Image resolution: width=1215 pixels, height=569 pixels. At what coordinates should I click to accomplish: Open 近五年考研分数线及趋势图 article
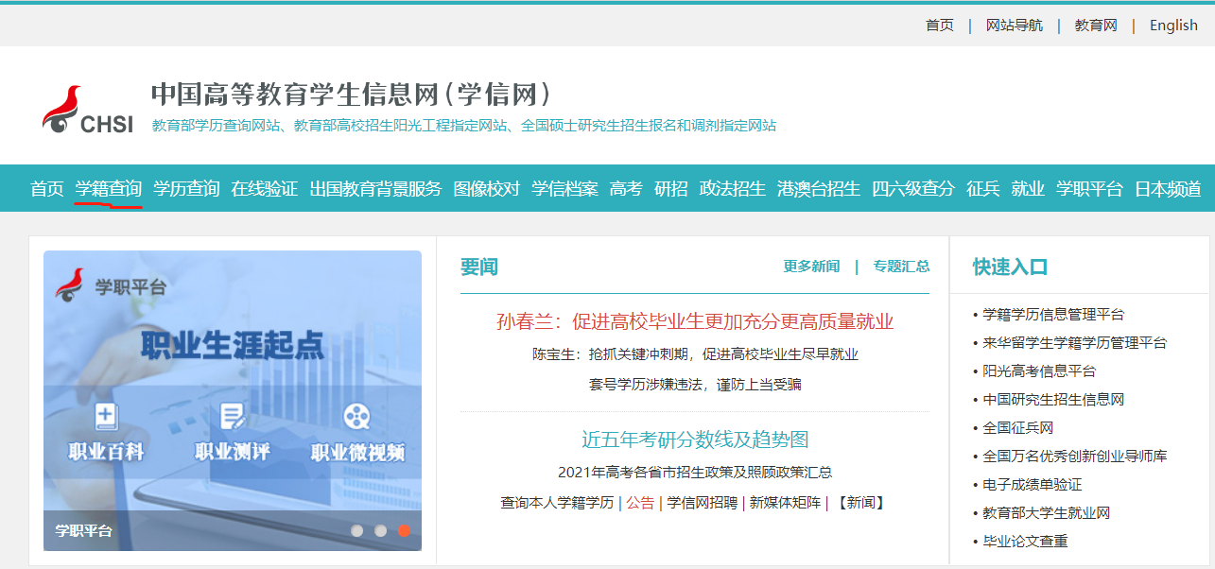click(694, 440)
